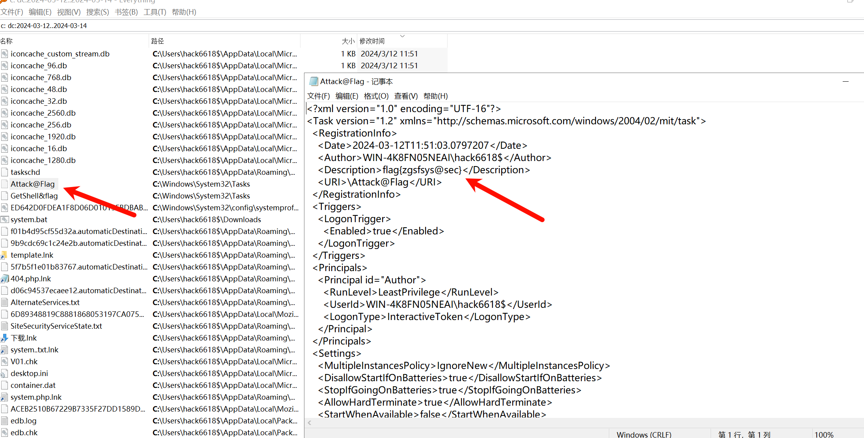Click the AlternateServices.txt text file icon
Viewport: 864px width, 438px height.
coord(5,302)
